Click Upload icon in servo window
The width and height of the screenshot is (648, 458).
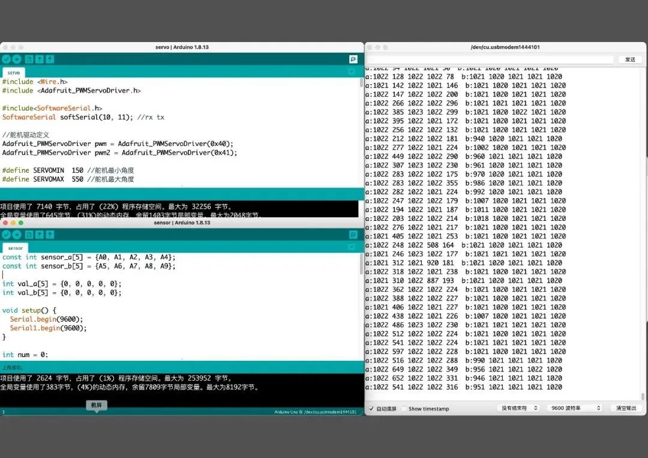click(x=17, y=59)
